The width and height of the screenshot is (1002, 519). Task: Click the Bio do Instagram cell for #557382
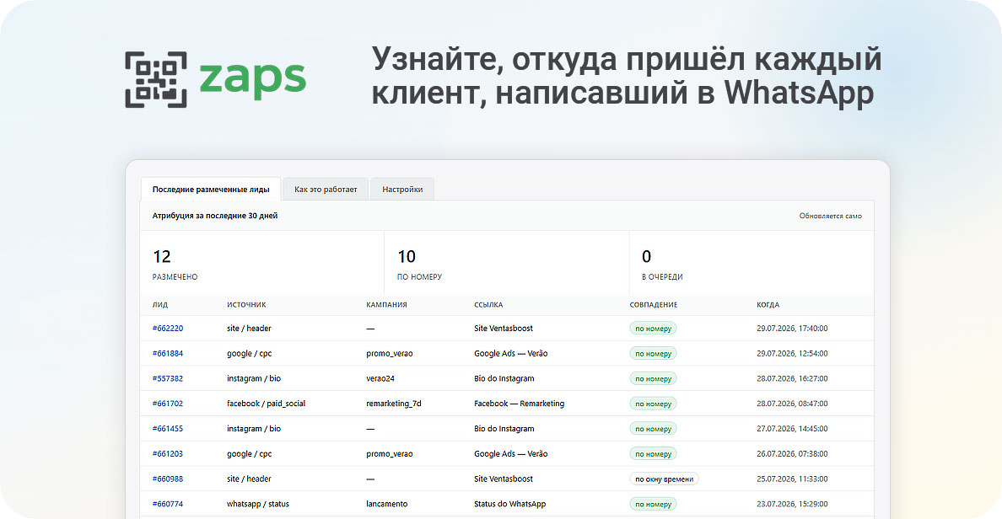click(504, 378)
